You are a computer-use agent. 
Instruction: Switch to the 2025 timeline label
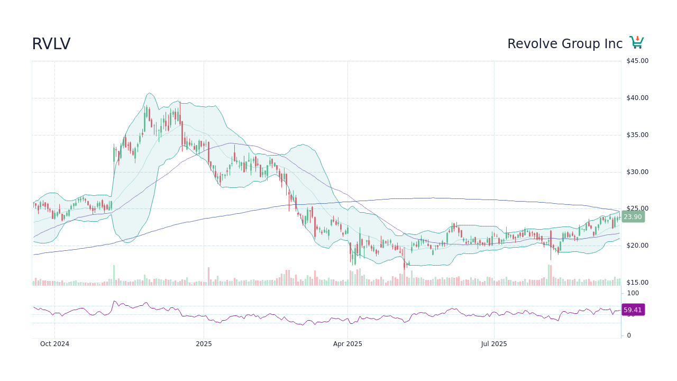(x=204, y=343)
